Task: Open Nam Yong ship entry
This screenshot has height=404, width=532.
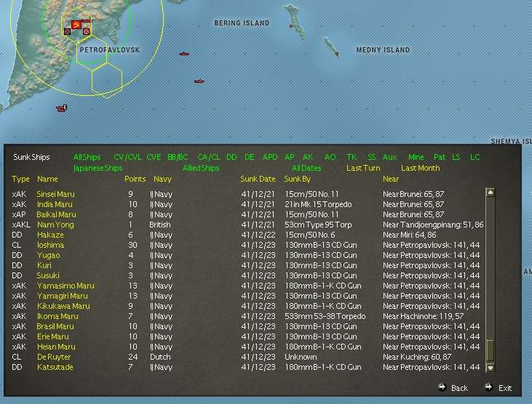Action: tap(55, 225)
